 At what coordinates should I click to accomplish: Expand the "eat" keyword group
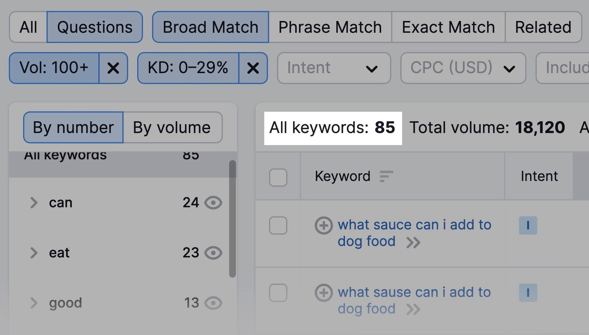[34, 252]
